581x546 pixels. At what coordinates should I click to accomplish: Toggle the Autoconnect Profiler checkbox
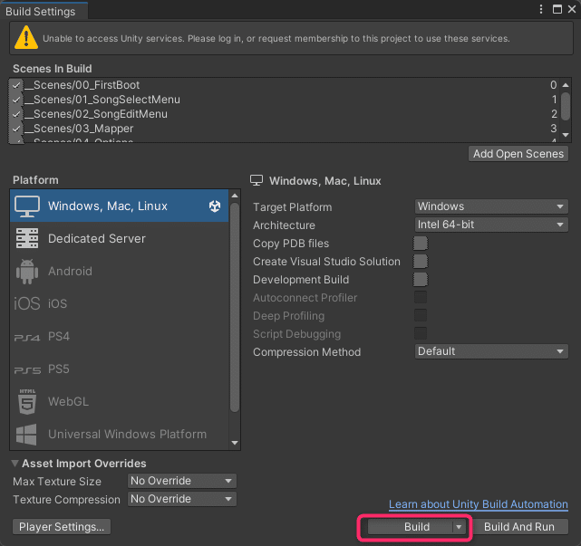coord(421,297)
